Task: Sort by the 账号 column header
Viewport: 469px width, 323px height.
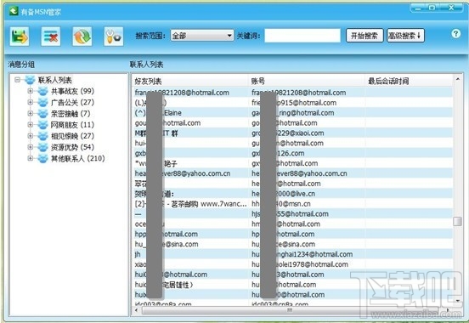Action: pos(307,81)
